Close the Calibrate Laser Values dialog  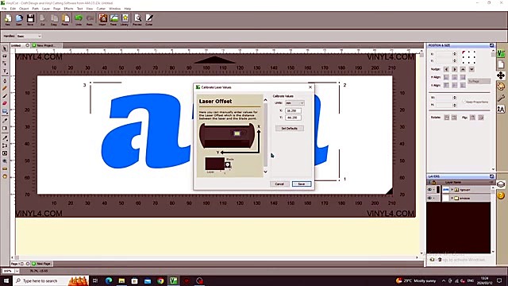tap(310, 87)
